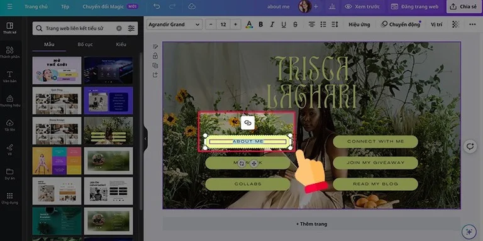The height and width of the screenshot is (241, 483).
Task: Click the CONNECT WITH ME button on canvas
Action: [x=375, y=141]
